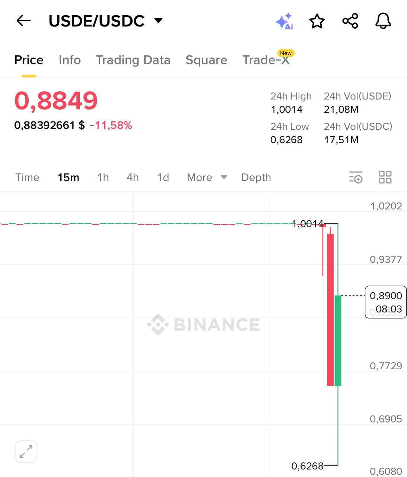Select the 1h chart interval
Screen dimensions: 407x477
(x=103, y=177)
